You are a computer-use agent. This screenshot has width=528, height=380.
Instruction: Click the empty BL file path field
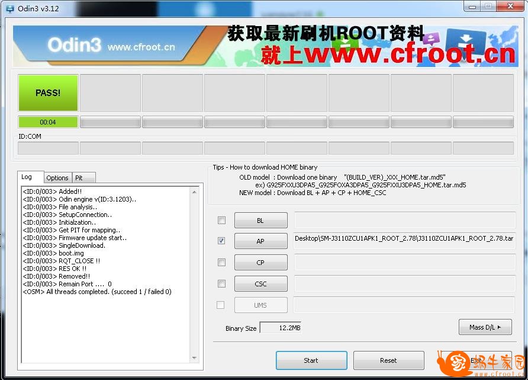coord(405,220)
